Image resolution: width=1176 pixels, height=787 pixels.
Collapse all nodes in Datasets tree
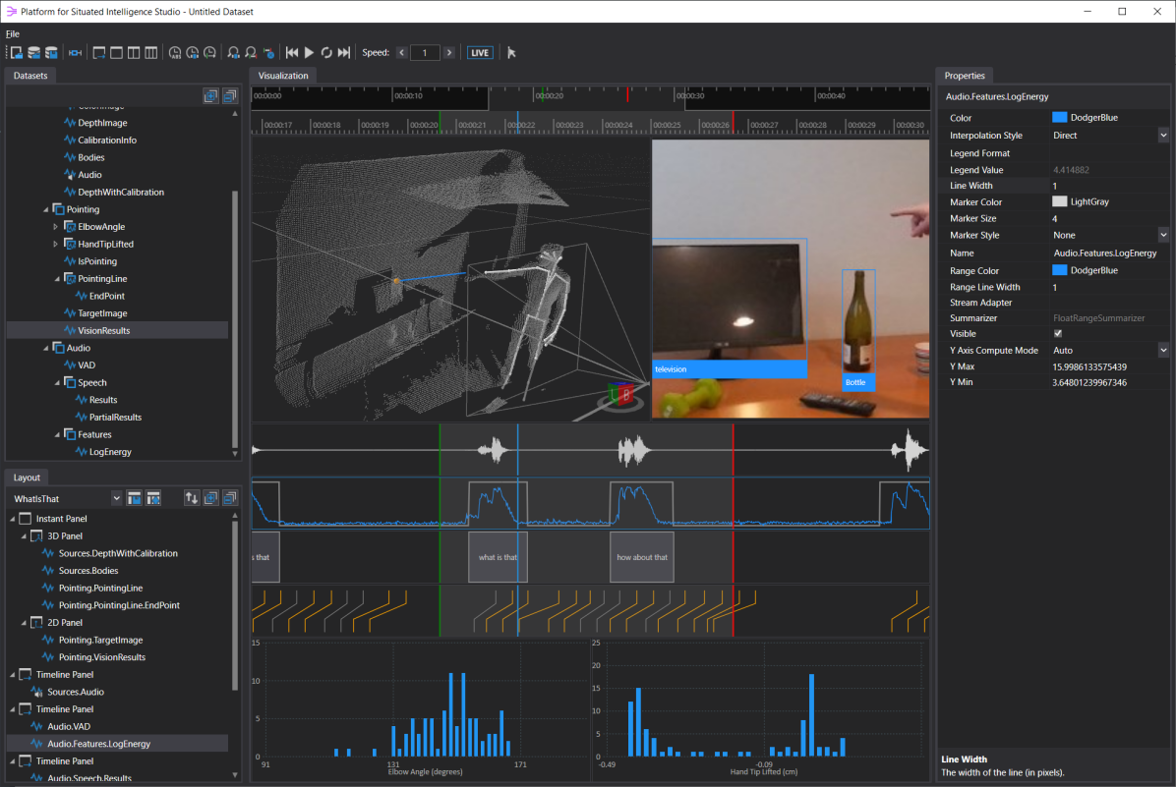(x=229, y=96)
